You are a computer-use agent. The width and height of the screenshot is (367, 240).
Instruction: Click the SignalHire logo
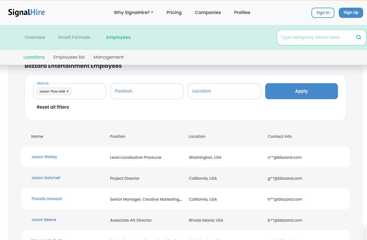(x=26, y=12)
